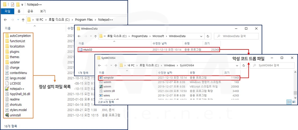Select the stylers.model file
This screenshot has width=298, height=130.
coord(16,110)
